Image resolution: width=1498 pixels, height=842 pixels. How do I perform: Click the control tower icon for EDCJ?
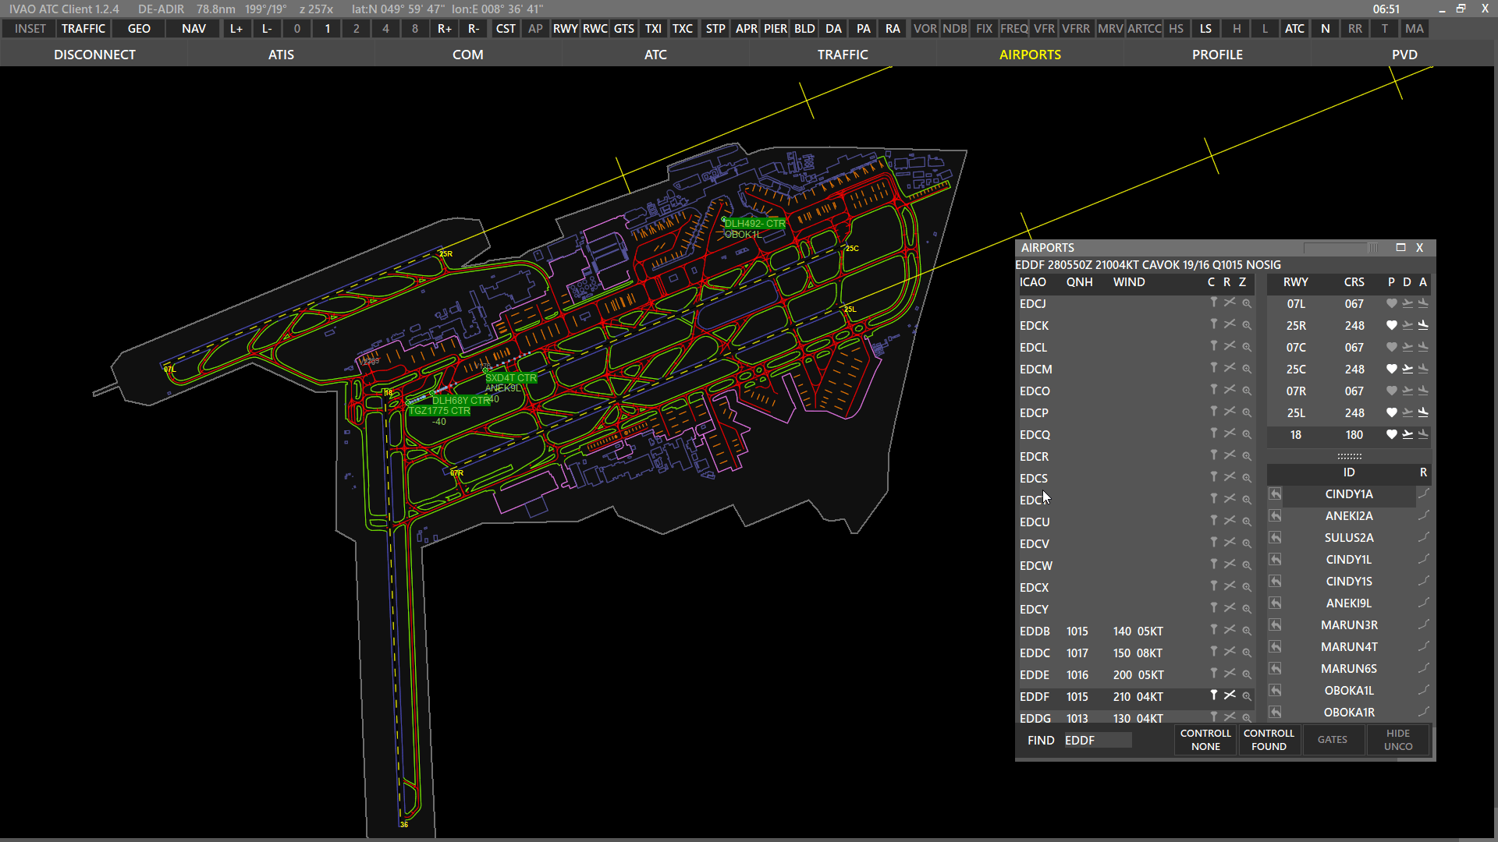(1213, 303)
